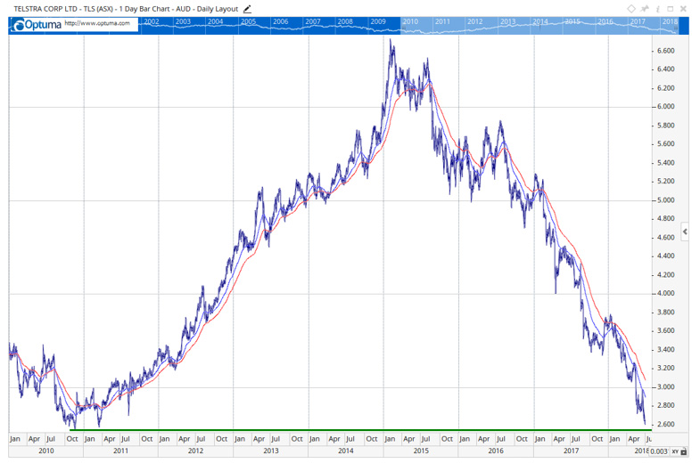Viewport: 700px width, 463px height.
Task: Toggle the XY lock button
Action: click(x=679, y=451)
